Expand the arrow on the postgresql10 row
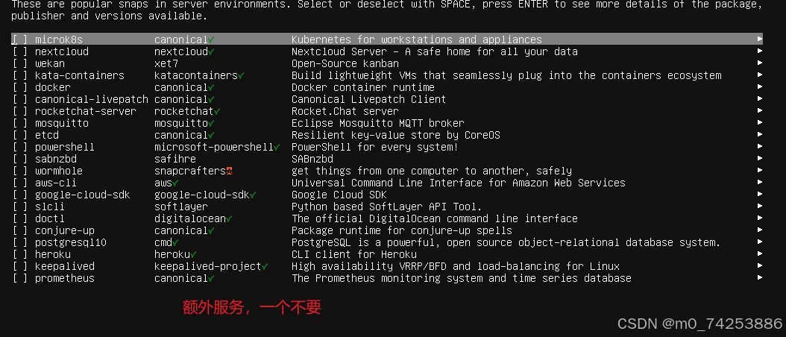Viewport: 786px width, 337px height. pos(760,242)
